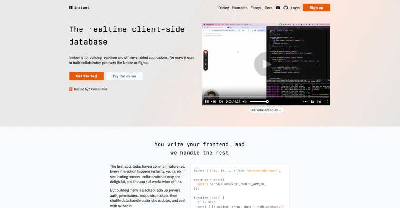The height and width of the screenshot is (208, 400).
Task: Pause the video with the pause button
Action: click(207, 102)
